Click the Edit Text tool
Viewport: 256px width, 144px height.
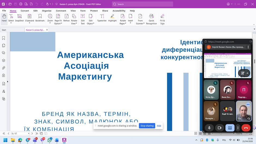83,19
